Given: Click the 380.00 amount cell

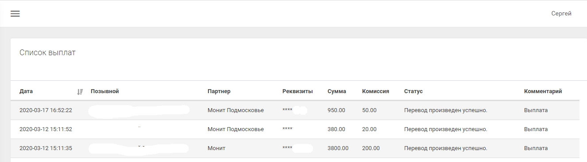Looking at the screenshot, I should (336, 129).
